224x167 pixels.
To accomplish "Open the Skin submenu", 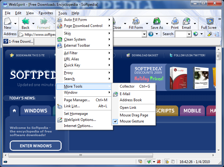I will point(84,33).
